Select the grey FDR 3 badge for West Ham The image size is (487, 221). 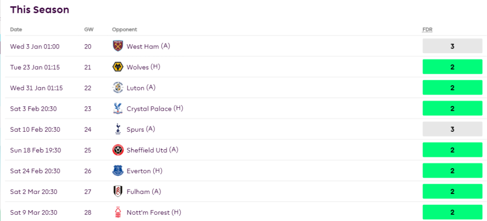[x=452, y=46]
